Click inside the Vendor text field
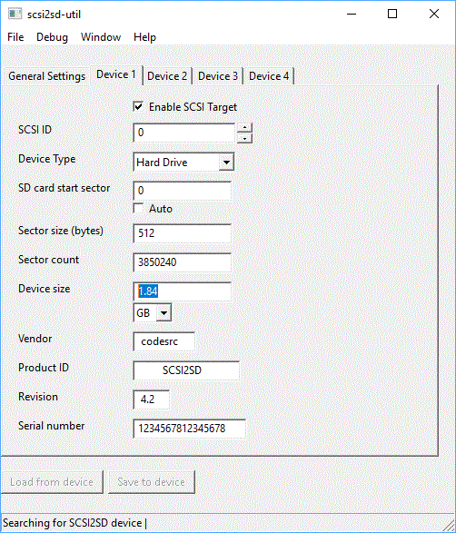 pyautogui.click(x=164, y=341)
